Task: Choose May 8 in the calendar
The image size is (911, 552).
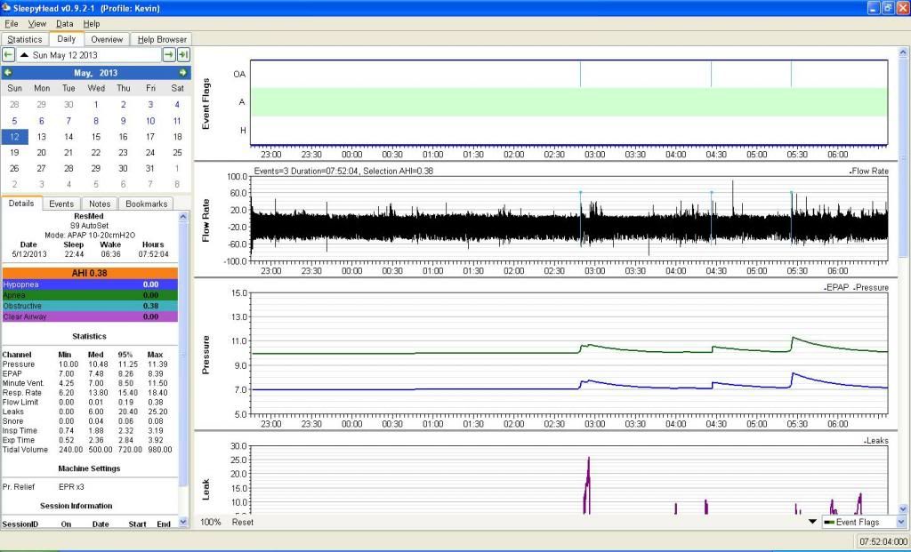Action: coord(96,121)
